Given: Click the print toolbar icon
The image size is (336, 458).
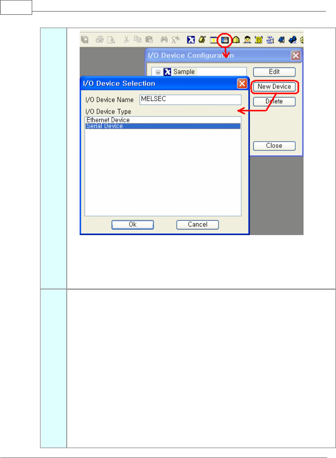Looking at the screenshot, I should coord(100,40).
